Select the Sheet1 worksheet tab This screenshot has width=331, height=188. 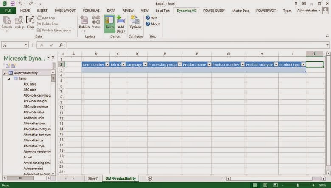[x=93, y=179]
